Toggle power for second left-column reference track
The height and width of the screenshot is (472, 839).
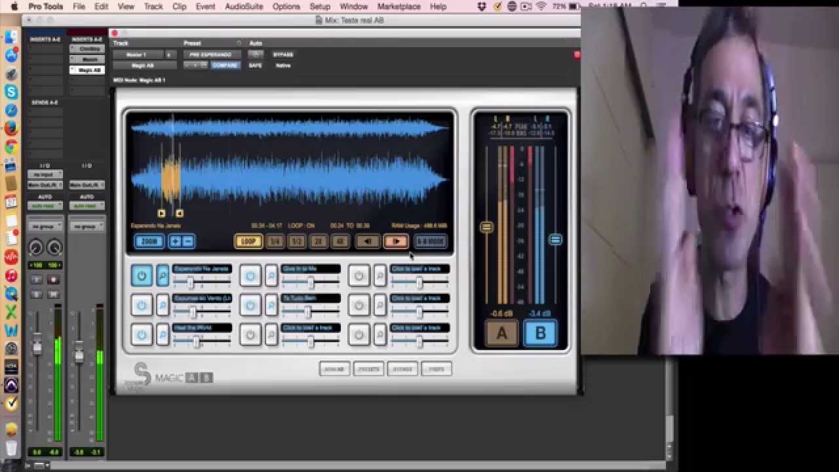coord(141,305)
